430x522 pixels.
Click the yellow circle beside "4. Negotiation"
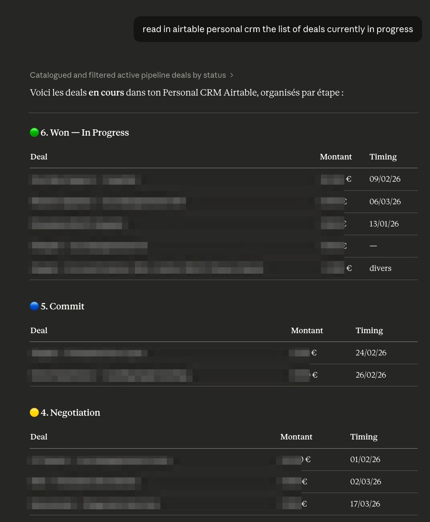pyautogui.click(x=34, y=413)
